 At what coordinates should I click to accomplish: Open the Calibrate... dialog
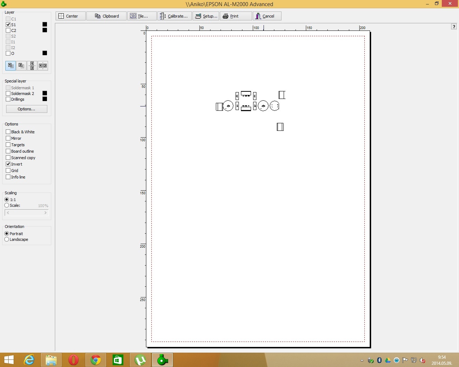pos(175,16)
